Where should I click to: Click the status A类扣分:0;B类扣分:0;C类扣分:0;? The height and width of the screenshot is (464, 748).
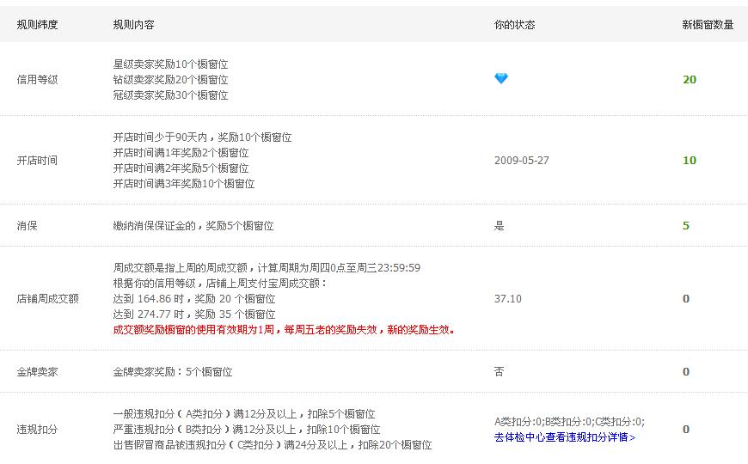point(569,422)
